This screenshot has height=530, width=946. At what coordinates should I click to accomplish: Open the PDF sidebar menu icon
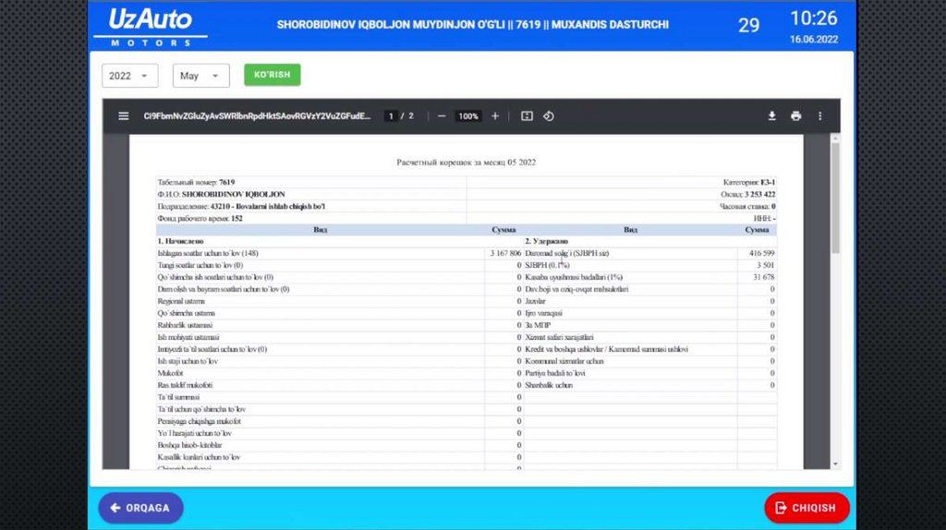[123, 116]
